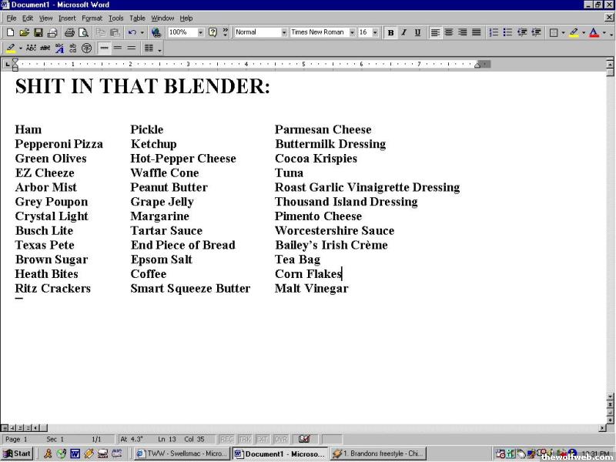Open the Normal style dropdown
The image size is (616, 462).
click(x=284, y=32)
